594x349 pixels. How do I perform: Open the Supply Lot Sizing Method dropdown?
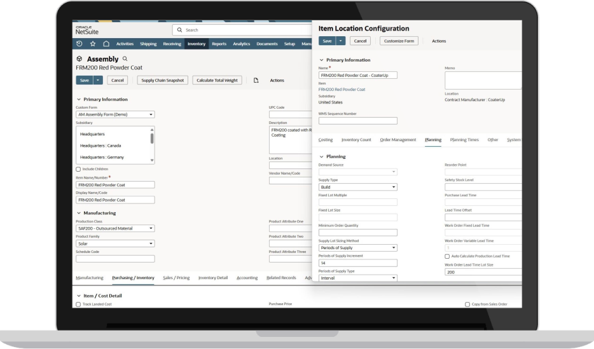click(358, 247)
